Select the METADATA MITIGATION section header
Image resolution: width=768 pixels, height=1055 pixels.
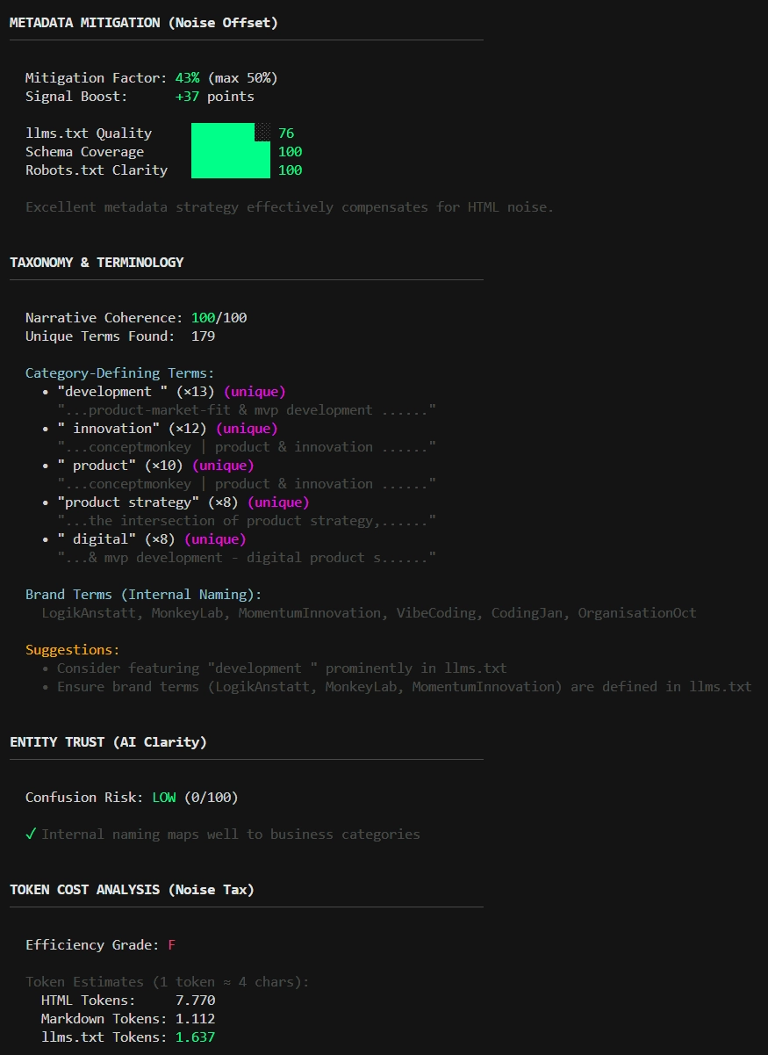[140, 22]
